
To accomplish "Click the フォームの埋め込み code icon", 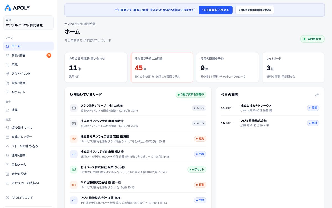I will (7, 146).
